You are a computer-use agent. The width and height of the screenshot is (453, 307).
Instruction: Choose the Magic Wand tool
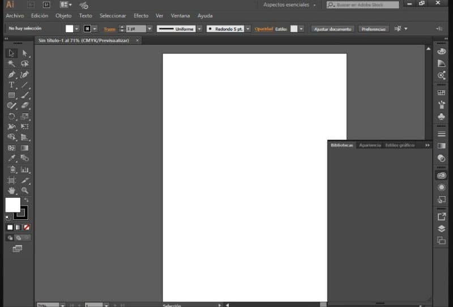11,63
